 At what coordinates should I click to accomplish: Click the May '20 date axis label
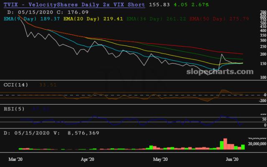coord(160,159)
